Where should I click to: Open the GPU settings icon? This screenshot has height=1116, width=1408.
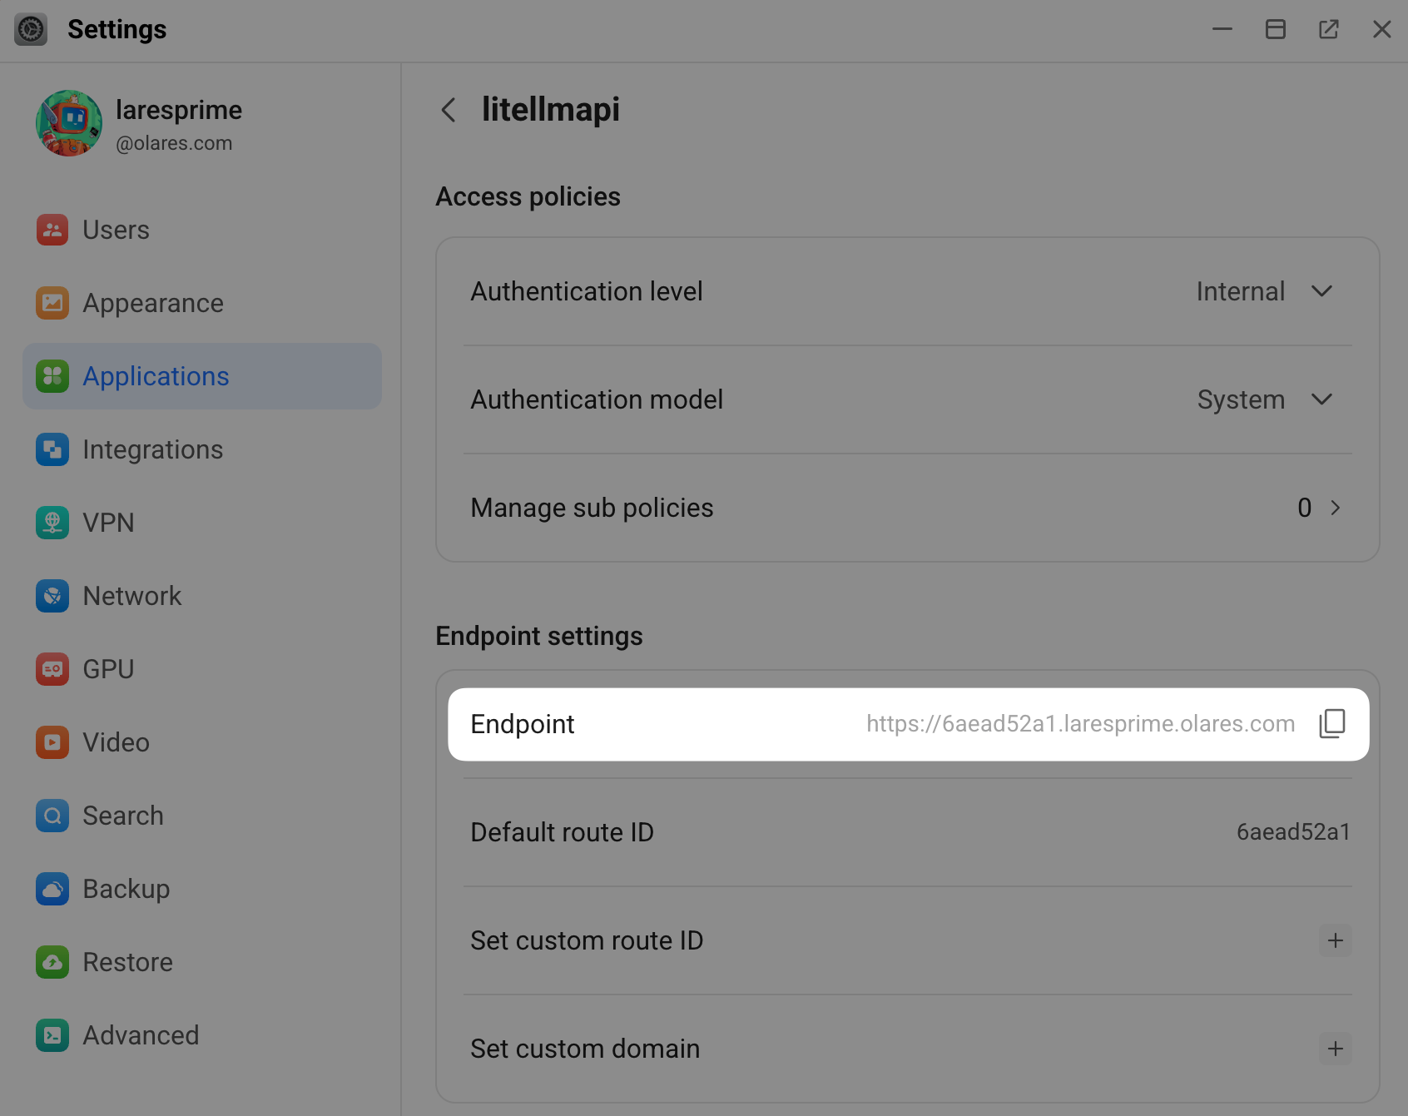click(x=52, y=669)
